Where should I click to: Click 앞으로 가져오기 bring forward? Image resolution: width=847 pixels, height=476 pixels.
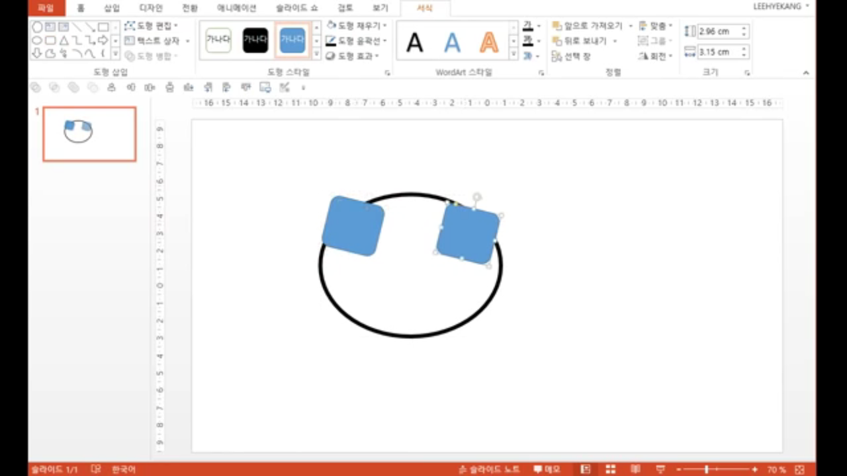pos(588,26)
